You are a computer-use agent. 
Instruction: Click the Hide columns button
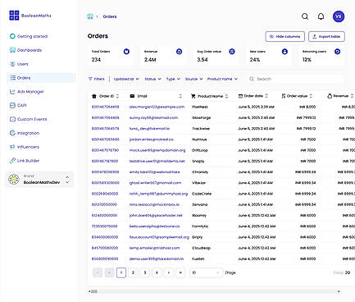coord(284,36)
